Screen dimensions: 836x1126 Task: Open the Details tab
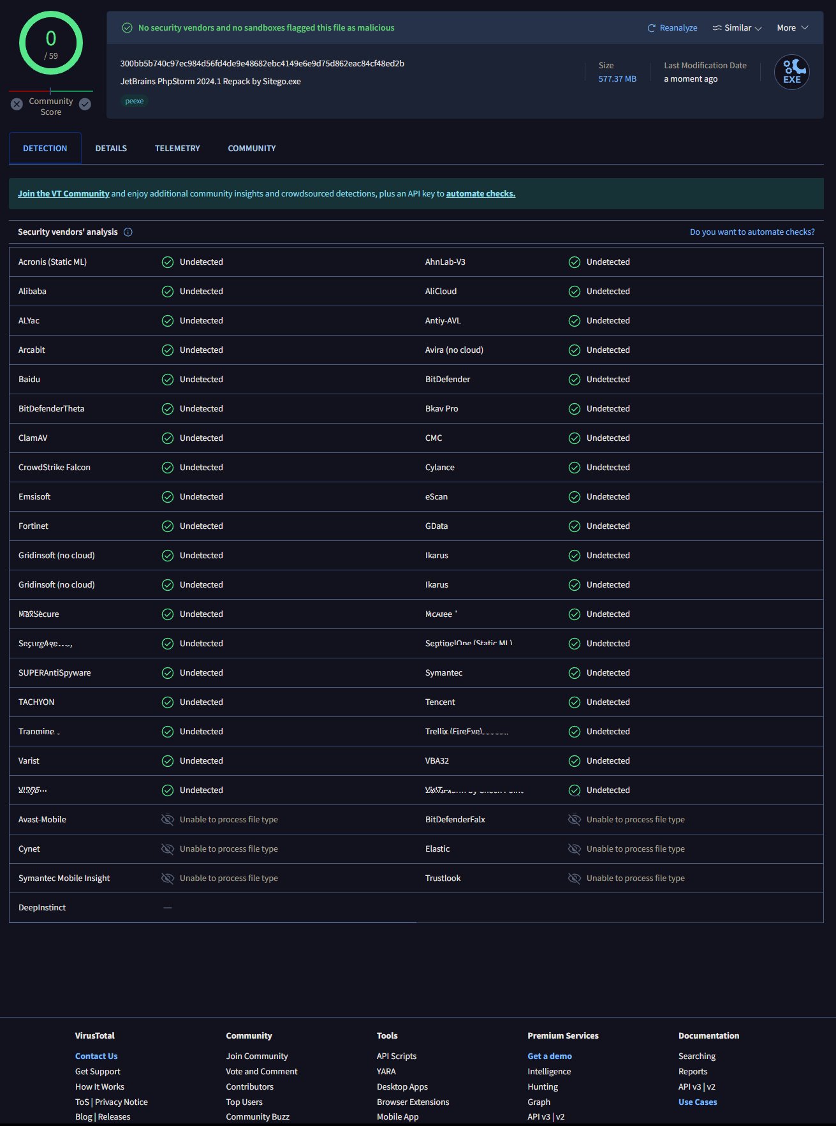point(111,148)
